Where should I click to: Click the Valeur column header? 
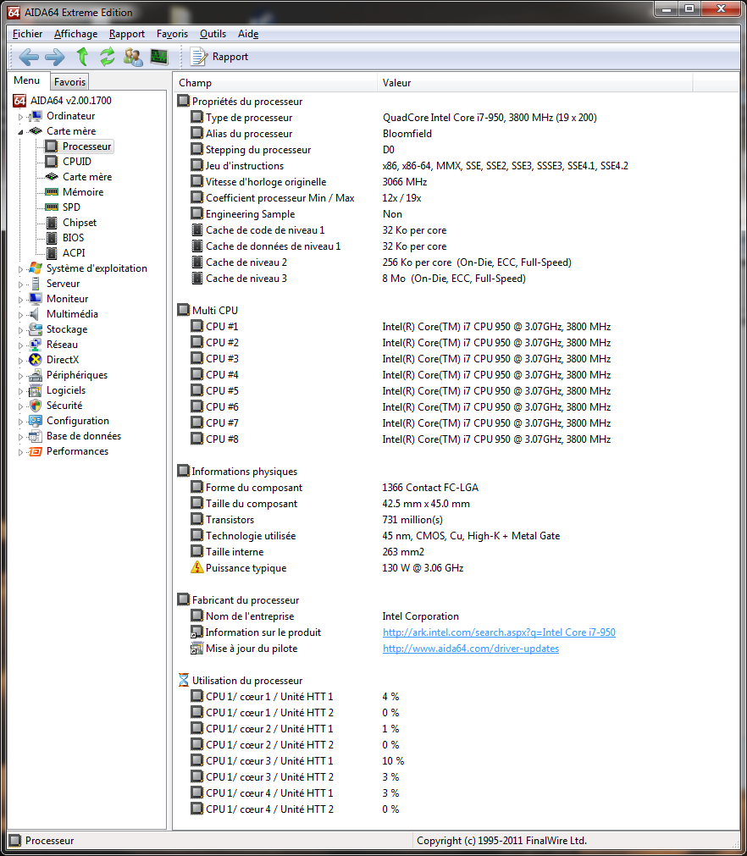pos(534,83)
